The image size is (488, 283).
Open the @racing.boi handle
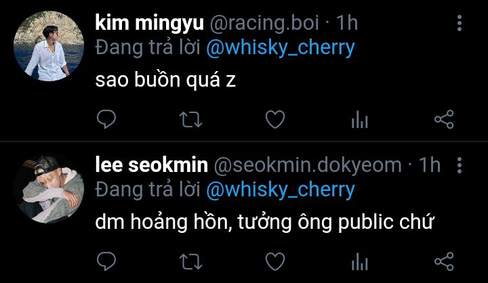pyautogui.click(x=264, y=23)
